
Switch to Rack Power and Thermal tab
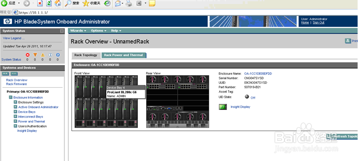[124, 55]
